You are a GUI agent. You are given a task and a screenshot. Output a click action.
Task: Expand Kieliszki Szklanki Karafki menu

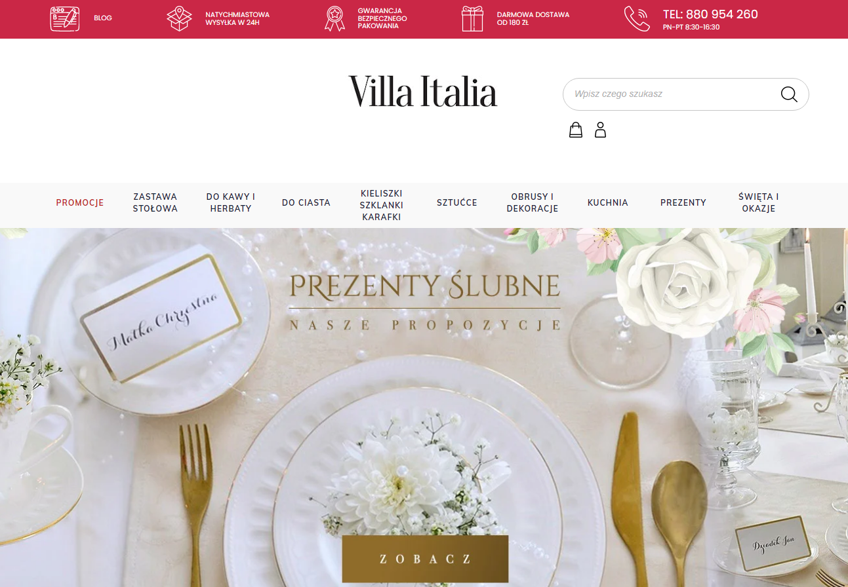[382, 205]
